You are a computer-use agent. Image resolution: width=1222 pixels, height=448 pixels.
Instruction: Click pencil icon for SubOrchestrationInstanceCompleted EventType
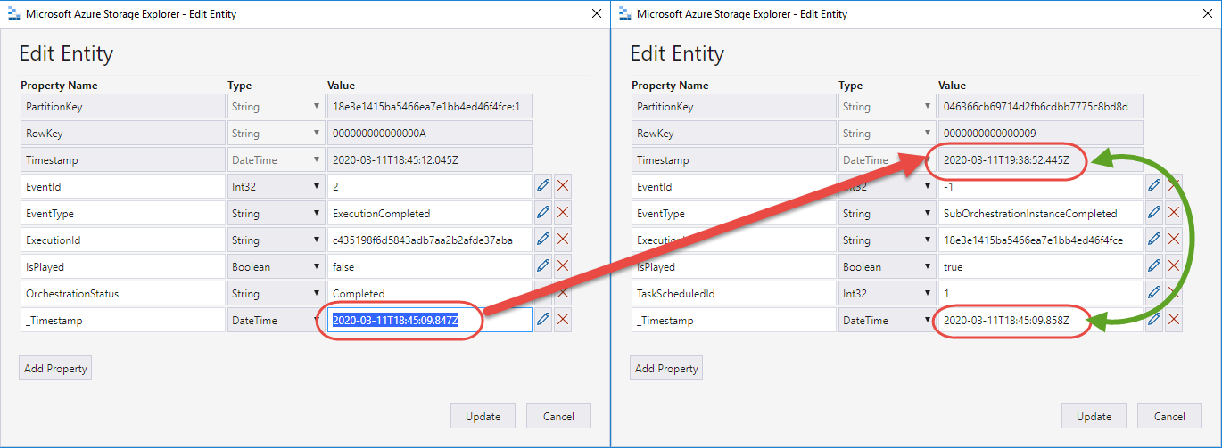(x=1154, y=213)
